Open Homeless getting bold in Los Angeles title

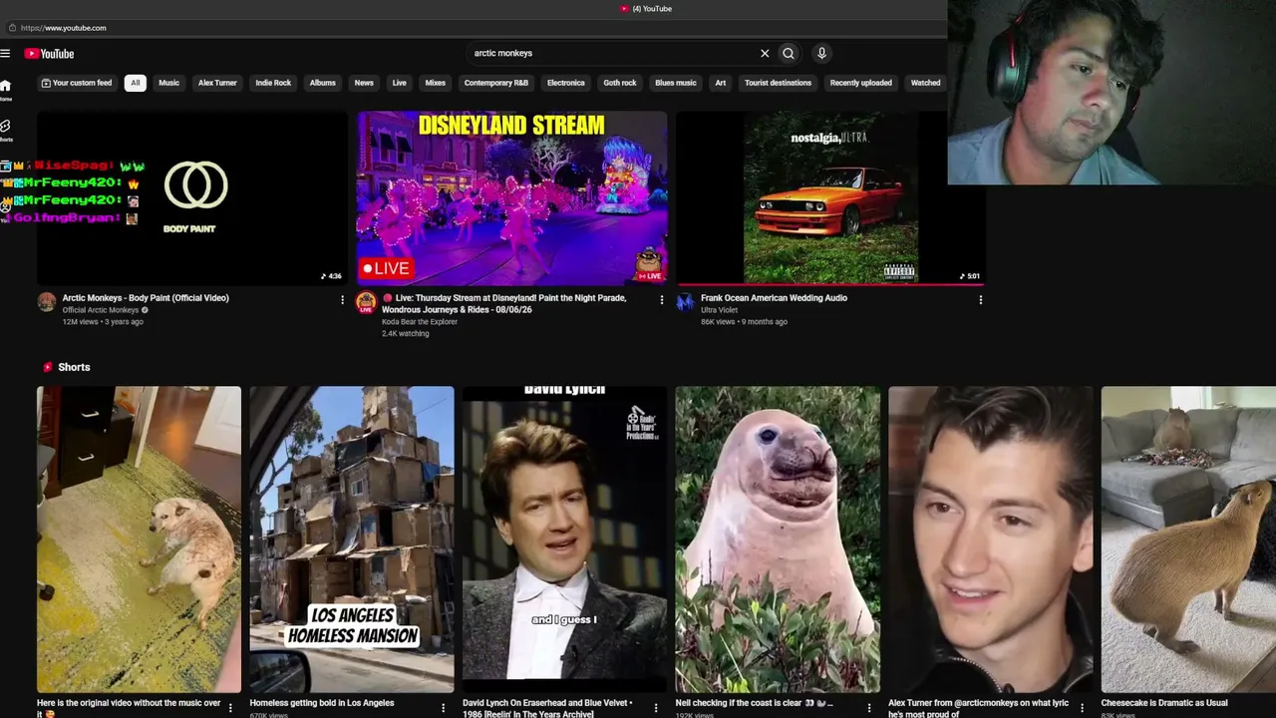pyautogui.click(x=322, y=703)
